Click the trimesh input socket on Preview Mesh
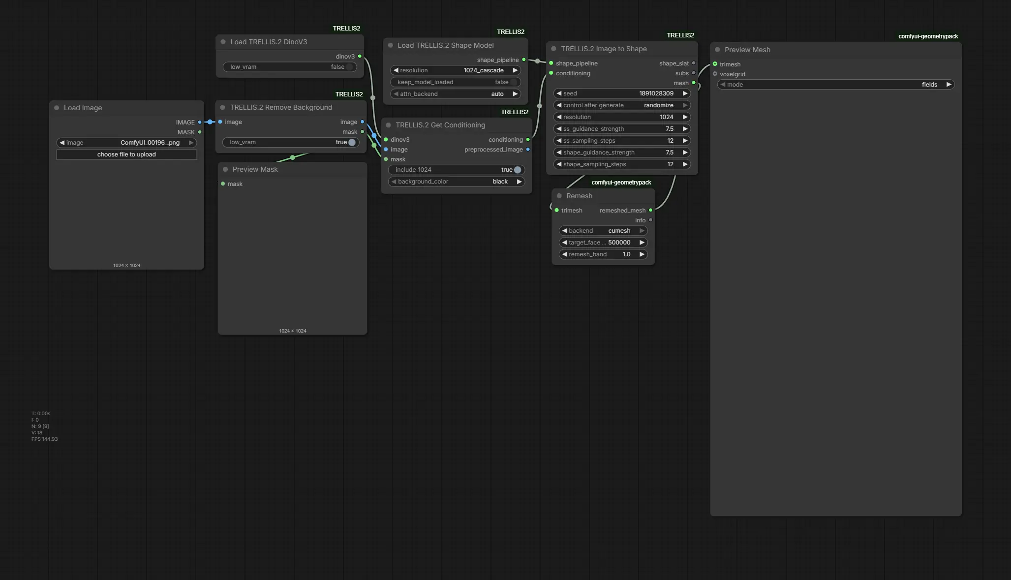The height and width of the screenshot is (580, 1011). 715,64
